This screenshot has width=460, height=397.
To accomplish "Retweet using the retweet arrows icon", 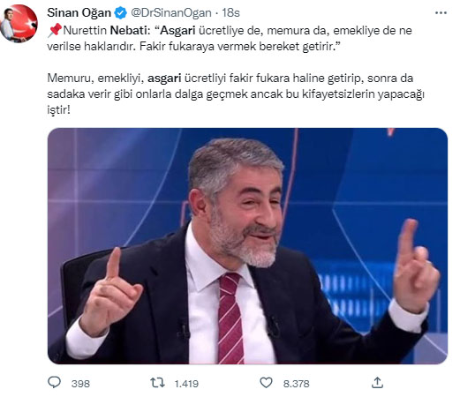I will pos(157,383).
